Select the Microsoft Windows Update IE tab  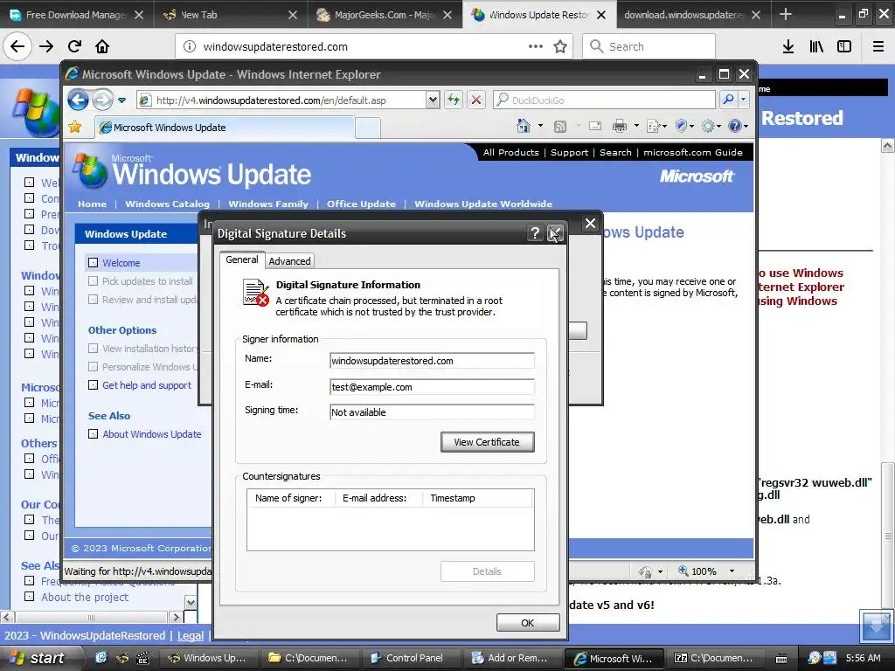[225, 128]
